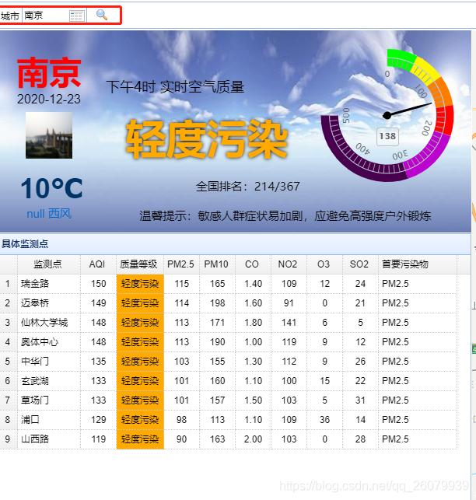Open the city picker grid icon
The image size is (476, 500).
click(x=76, y=16)
